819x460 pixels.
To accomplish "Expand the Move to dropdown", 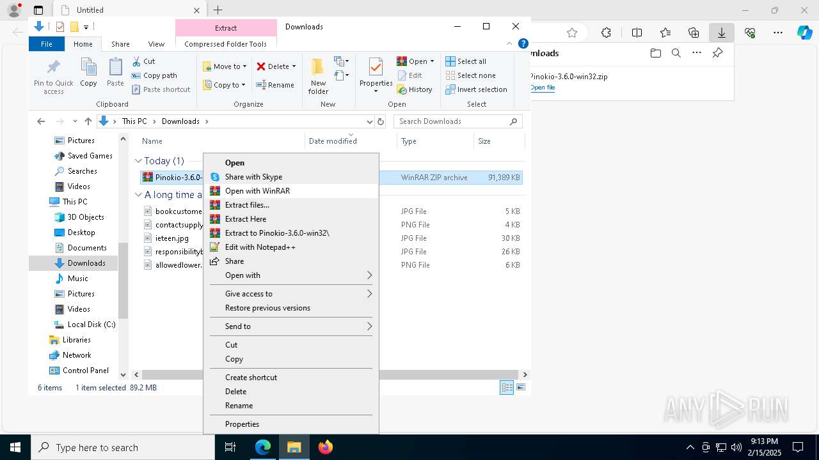I will pos(244,66).
